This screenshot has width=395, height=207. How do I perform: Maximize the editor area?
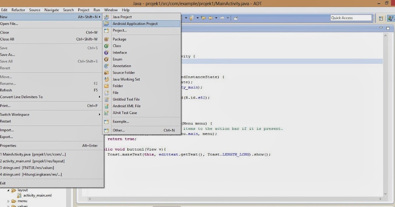[x=388, y=28]
